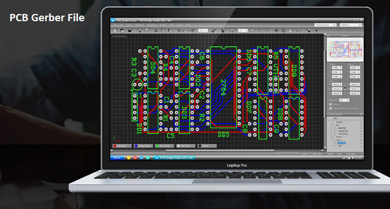Click the print preview magnifier icon
390x209 pixels.
pyautogui.click(x=139, y=30)
